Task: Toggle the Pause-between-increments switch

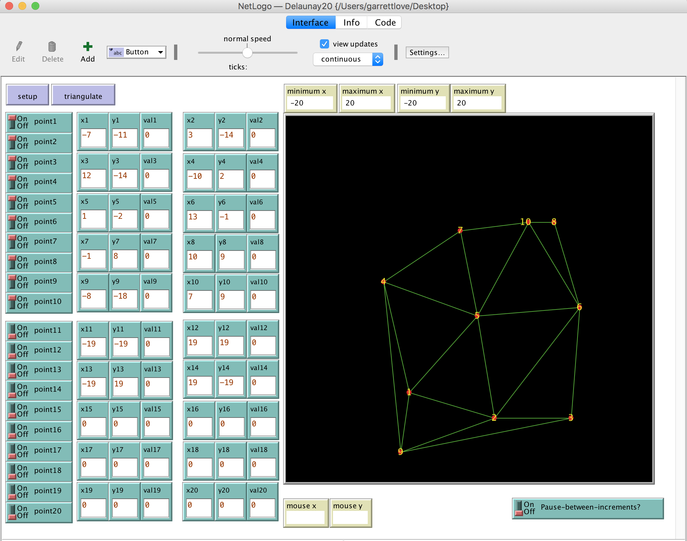Action: pos(519,508)
